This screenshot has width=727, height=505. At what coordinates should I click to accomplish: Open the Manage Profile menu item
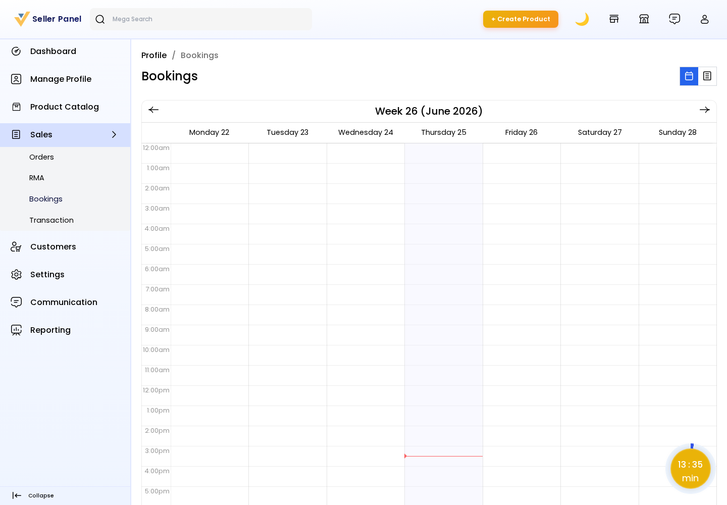tap(65, 79)
